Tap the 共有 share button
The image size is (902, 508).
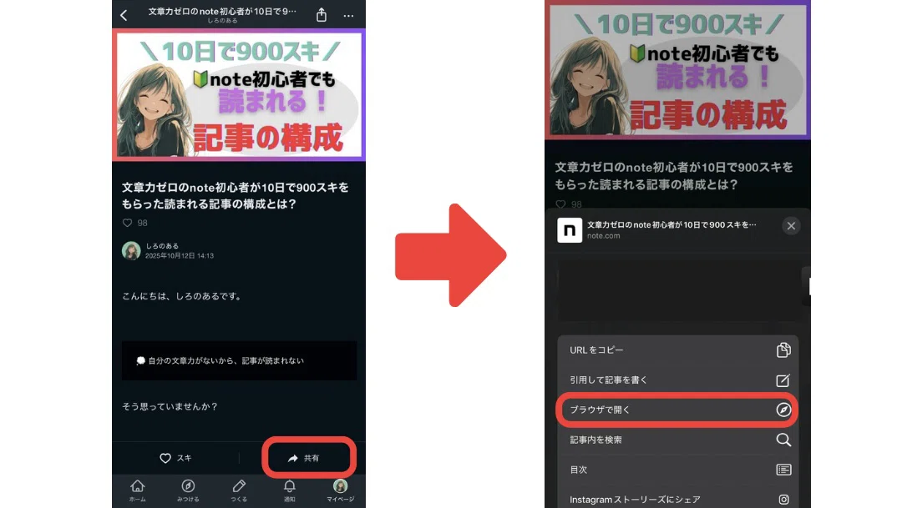[304, 458]
